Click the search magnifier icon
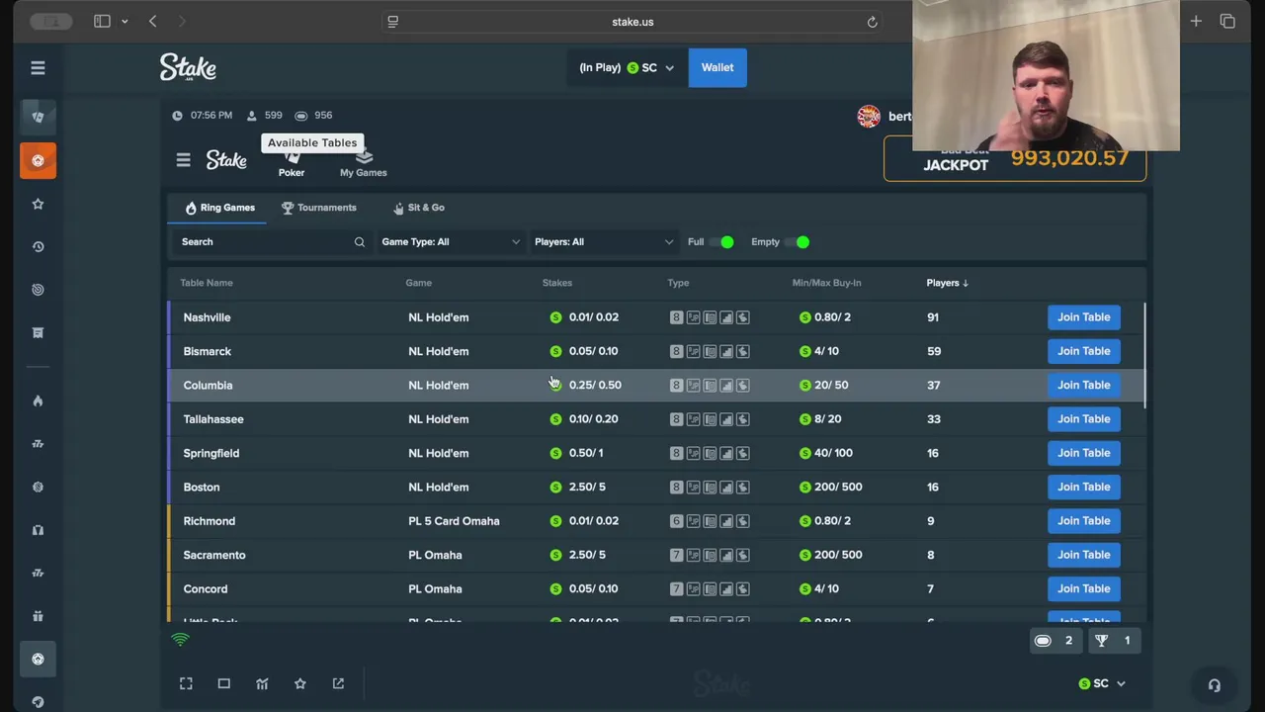Viewport: 1265px width, 712px height. [359, 242]
